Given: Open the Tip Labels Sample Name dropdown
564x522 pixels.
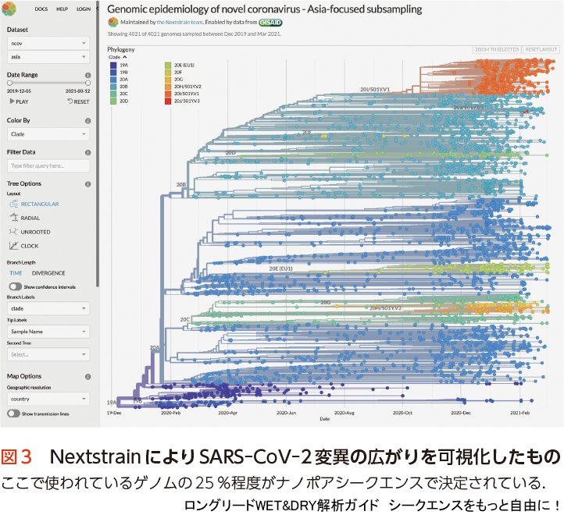Looking at the screenshot, I should pyautogui.click(x=48, y=332).
